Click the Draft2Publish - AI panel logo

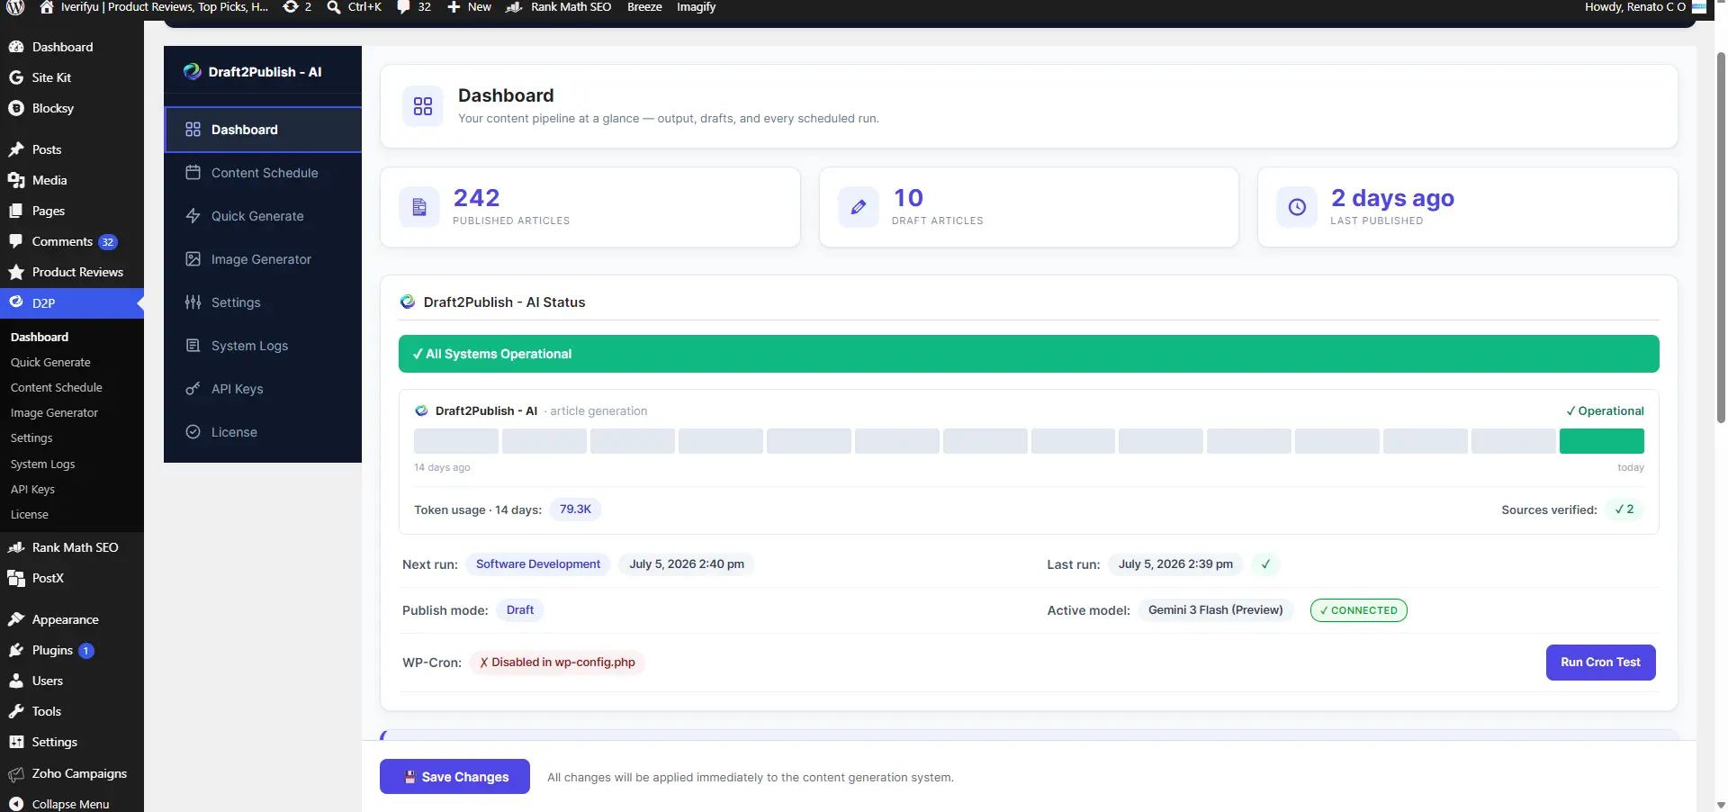(x=192, y=71)
